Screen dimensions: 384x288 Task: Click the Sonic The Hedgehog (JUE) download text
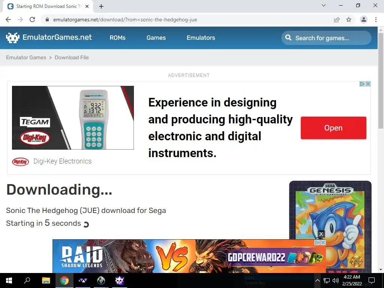click(x=86, y=210)
